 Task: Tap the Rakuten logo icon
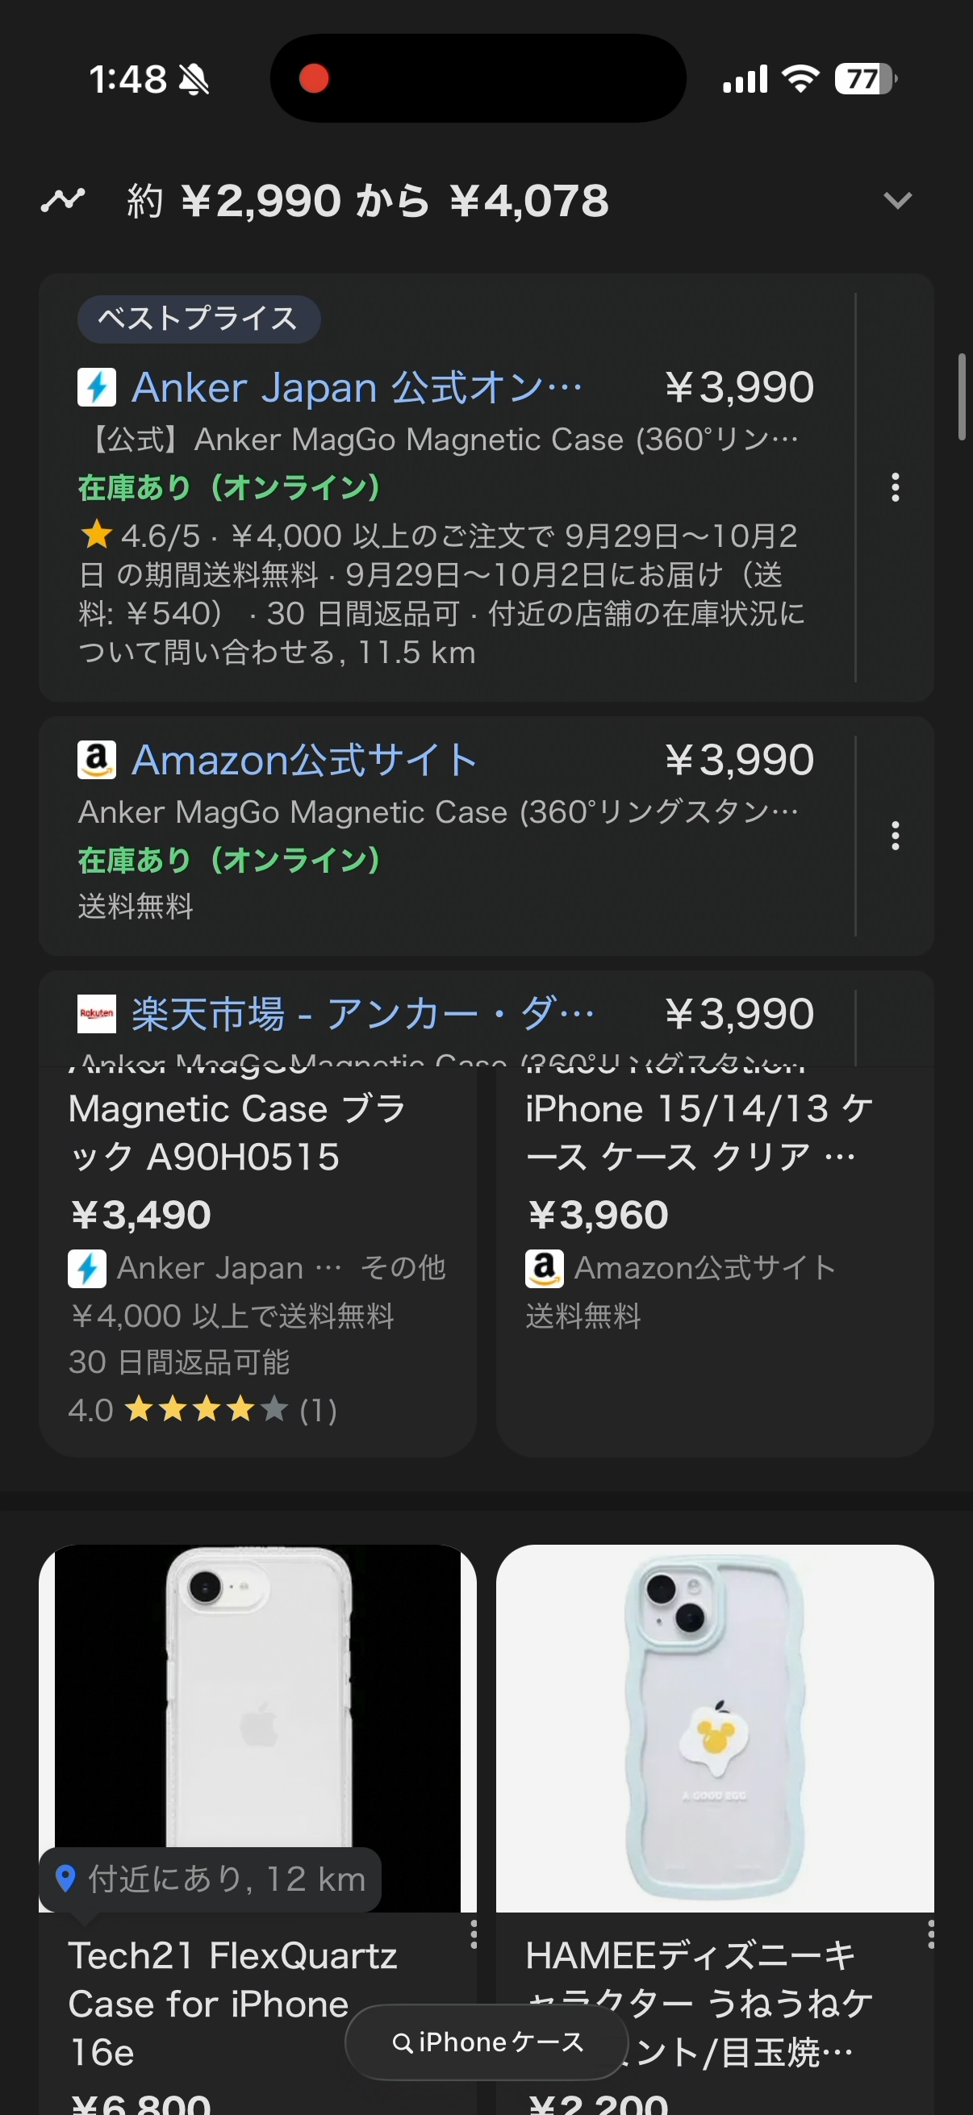tap(97, 1014)
